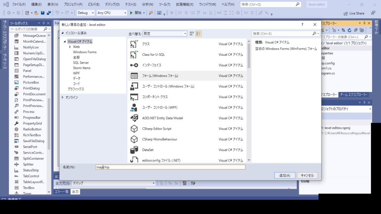Open the デバッグ(D) menu
Image resolution: width=381 pixels, height=214 pixels.
point(112,4)
